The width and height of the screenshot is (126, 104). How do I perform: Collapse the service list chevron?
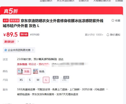[x=107, y=89]
